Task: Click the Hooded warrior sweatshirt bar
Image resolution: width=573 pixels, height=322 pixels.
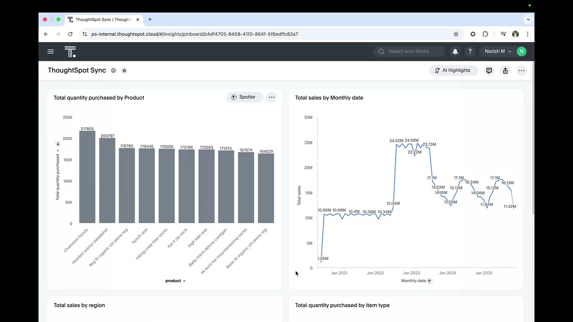Action: [107, 181]
